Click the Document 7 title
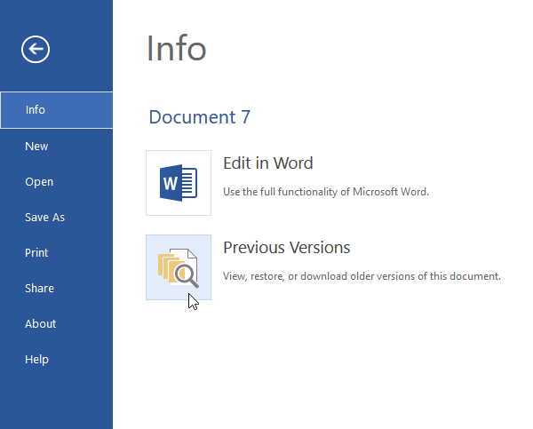Viewport: 533px width, 429px height. pyautogui.click(x=200, y=117)
